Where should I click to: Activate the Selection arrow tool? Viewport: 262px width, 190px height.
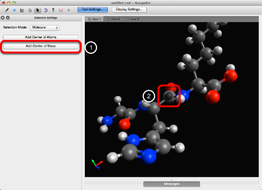38,10
